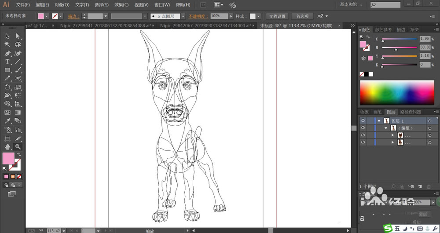Select the Symbol Sprayer tool
440x233 pixels.
[7, 130]
